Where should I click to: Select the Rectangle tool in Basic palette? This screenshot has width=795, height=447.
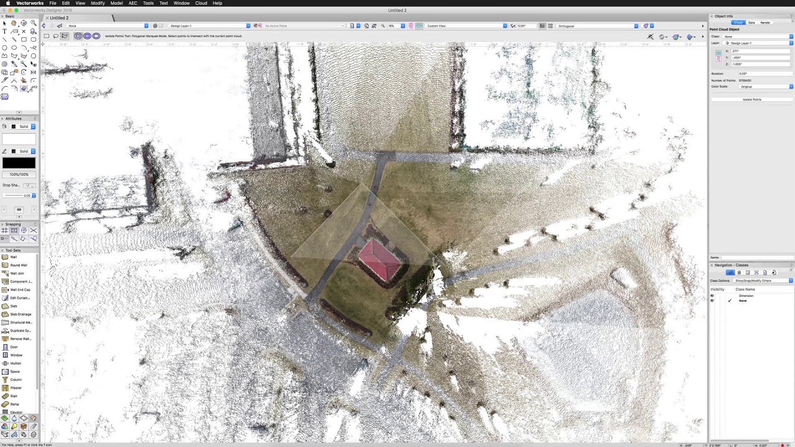pyautogui.click(x=24, y=39)
